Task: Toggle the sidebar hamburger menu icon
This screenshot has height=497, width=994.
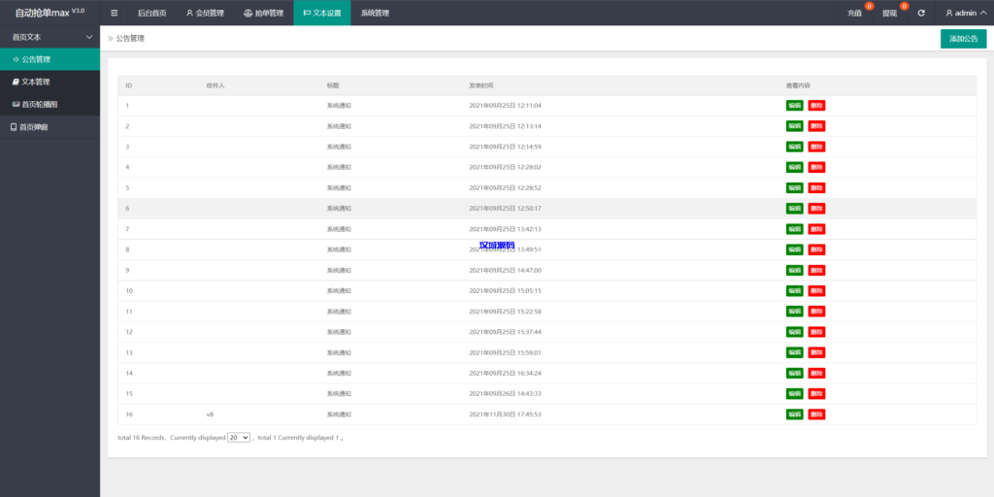Action: click(115, 14)
